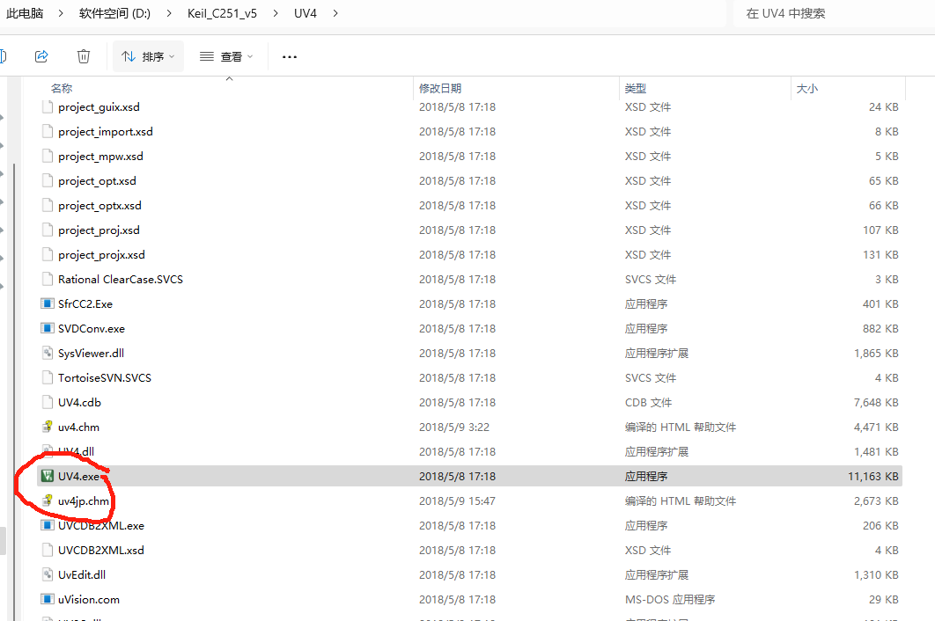
Task: Select the uv4jp.chm help file icon
Action: pyautogui.click(x=48, y=500)
